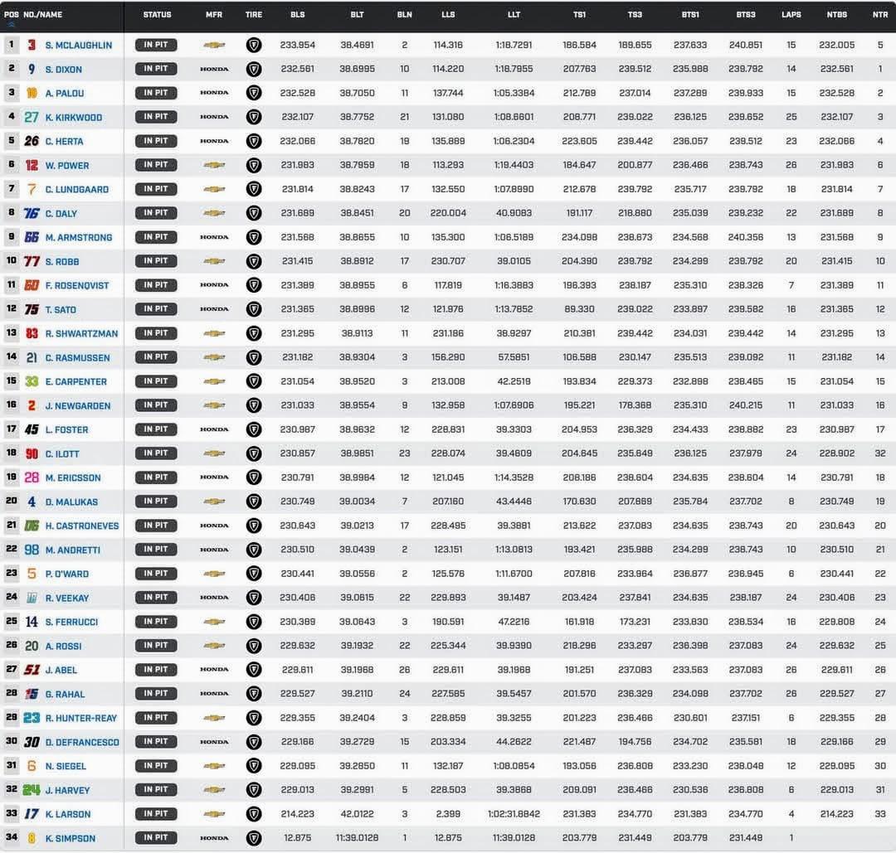Open driver H. Castroneves's name link
The width and height of the screenshot is (896, 853).
coord(82,526)
